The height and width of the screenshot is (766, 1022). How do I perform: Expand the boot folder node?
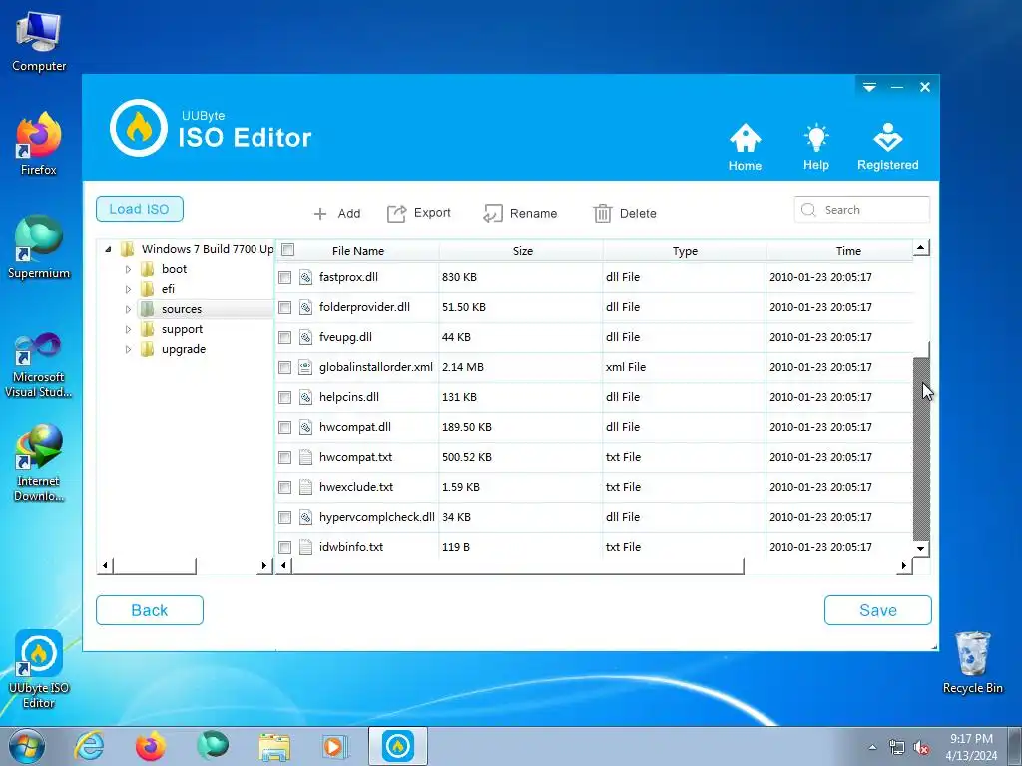[x=129, y=269]
